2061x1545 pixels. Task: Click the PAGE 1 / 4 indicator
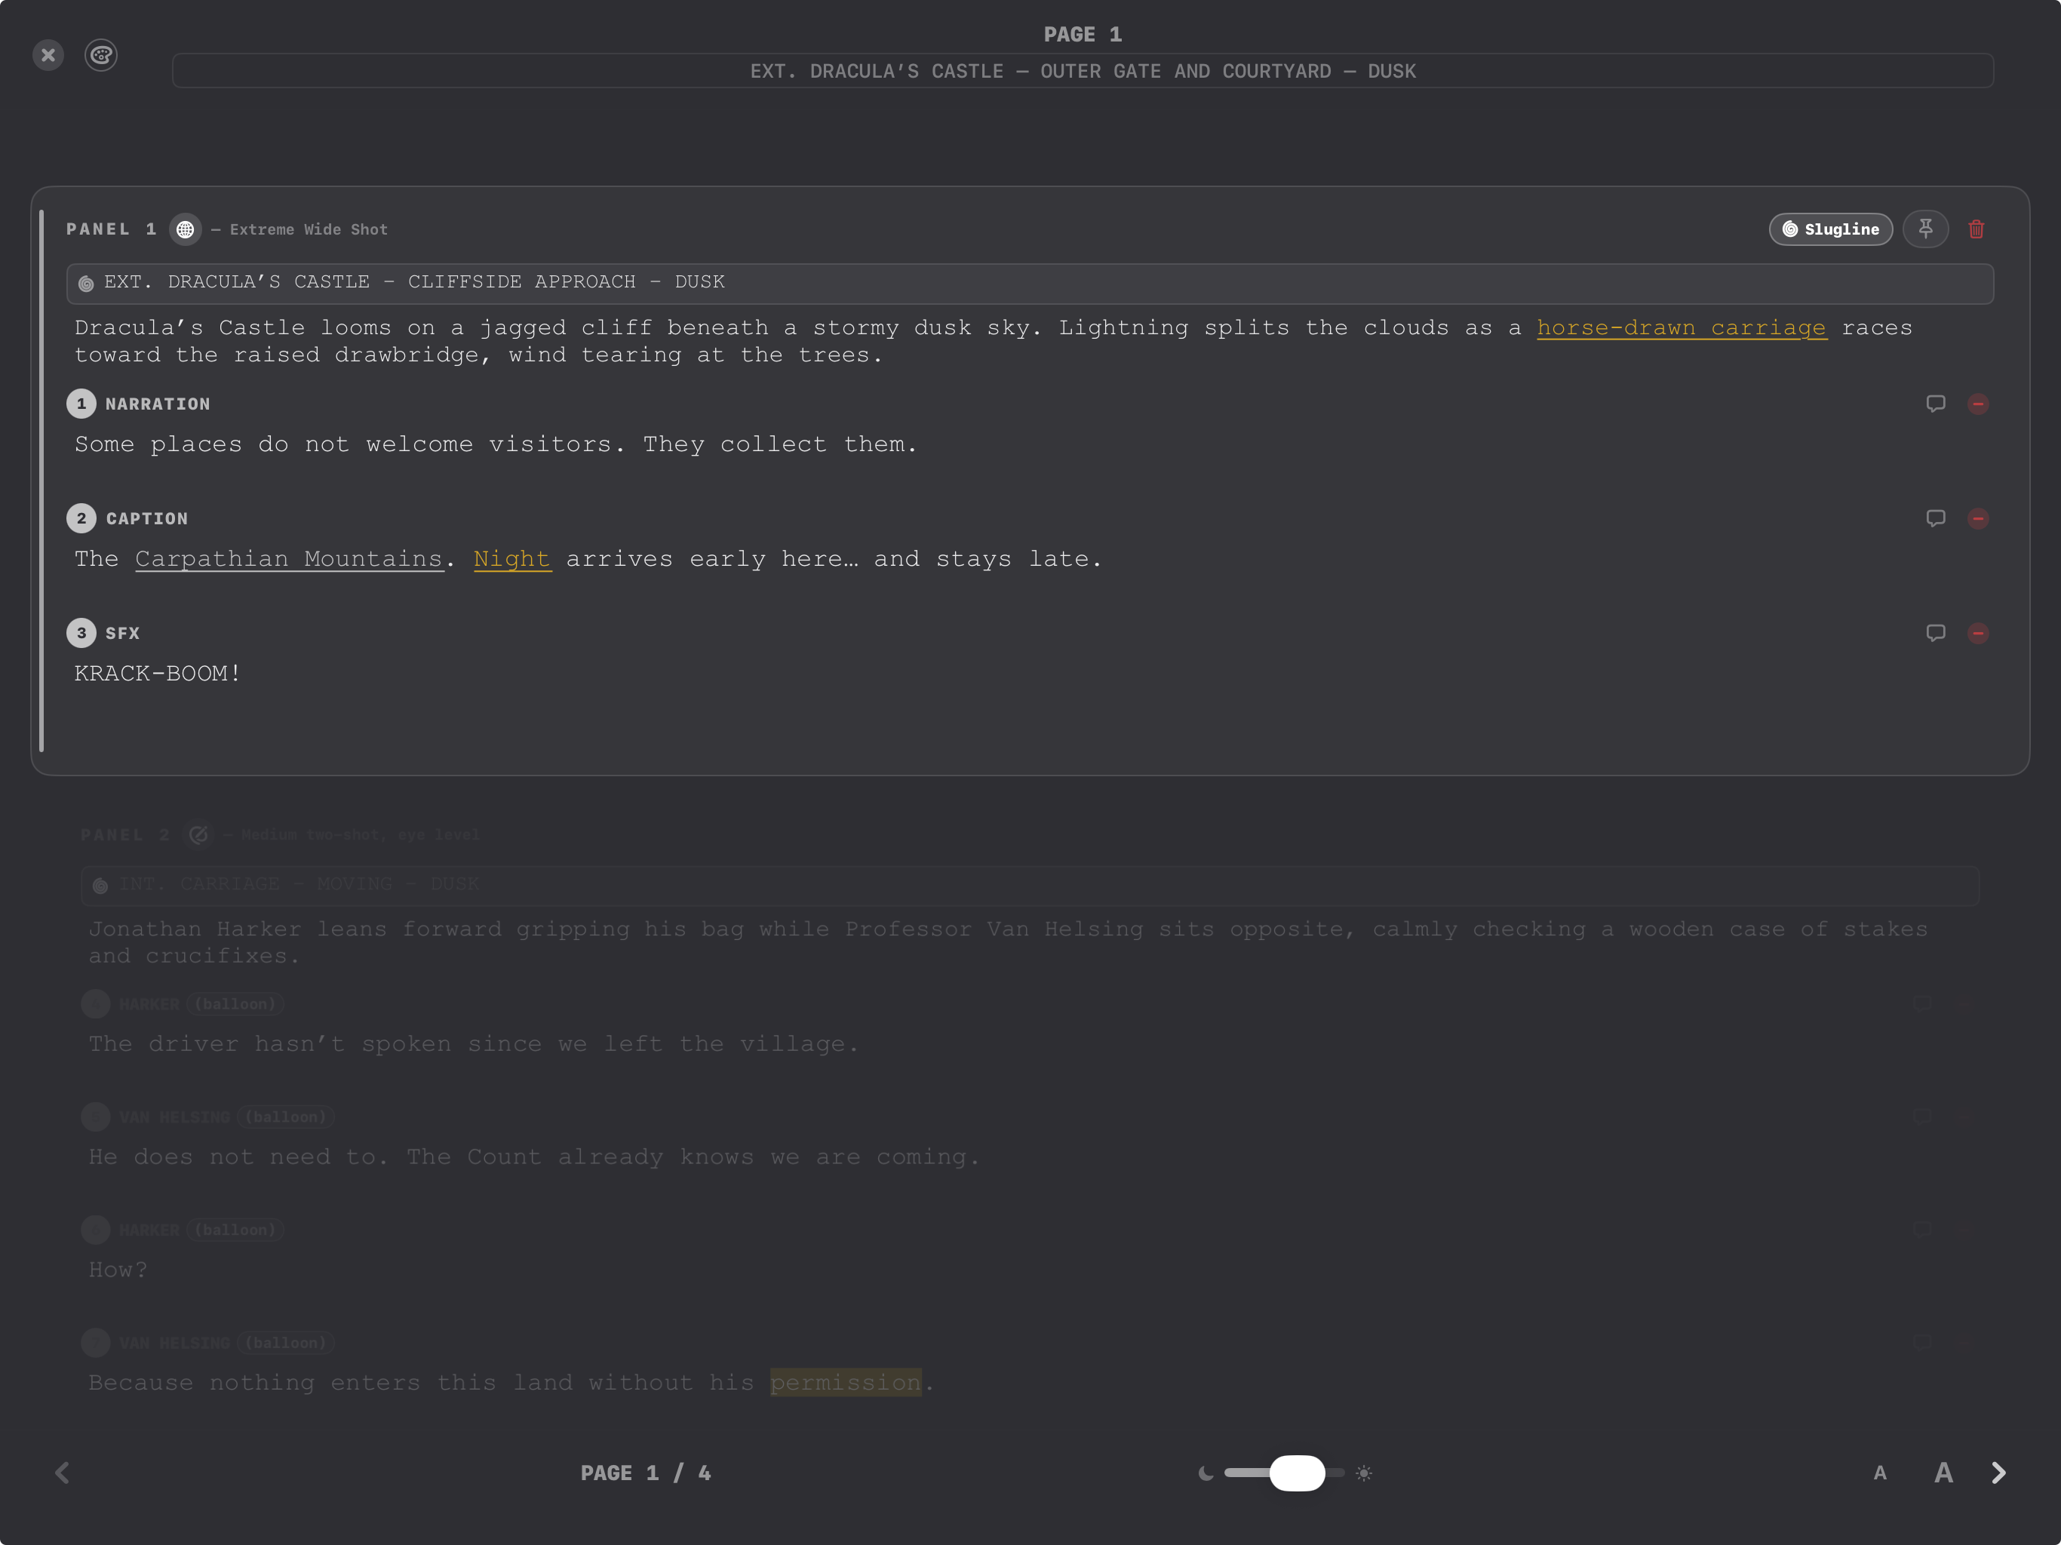(x=646, y=1473)
